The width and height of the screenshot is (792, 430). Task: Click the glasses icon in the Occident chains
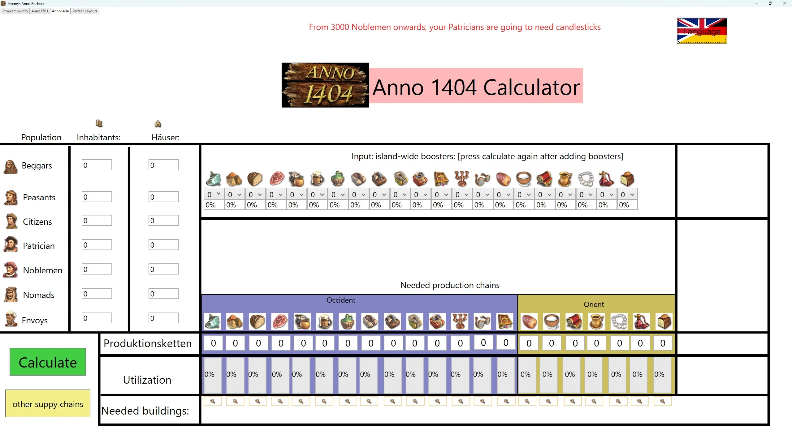tap(483, 321)
